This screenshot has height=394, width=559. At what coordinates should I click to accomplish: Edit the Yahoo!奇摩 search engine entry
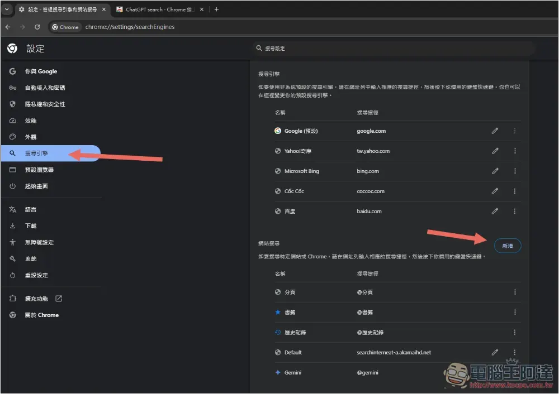495,151
